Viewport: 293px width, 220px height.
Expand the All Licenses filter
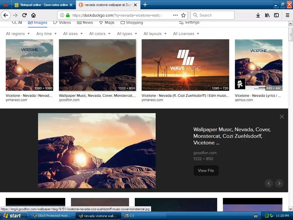(186, 34)
